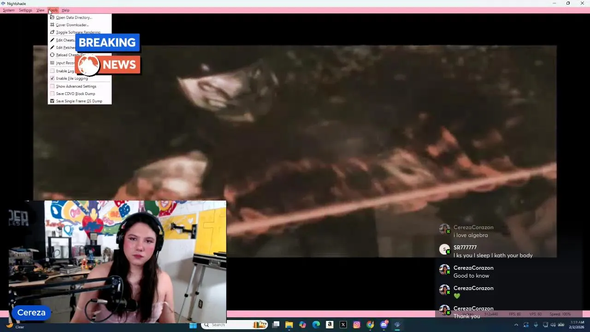
Task: Click the Nightshade taskbar icon
Action: click(x=397, y=325)
